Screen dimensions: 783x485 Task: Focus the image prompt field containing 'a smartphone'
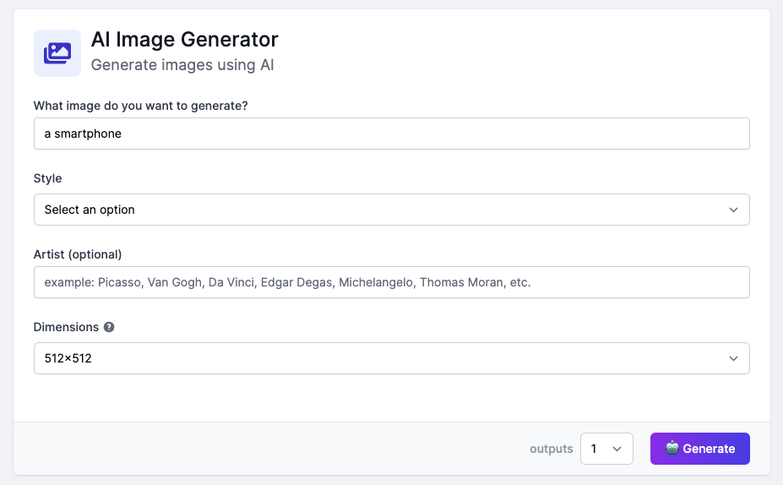[x=391, y=134]
